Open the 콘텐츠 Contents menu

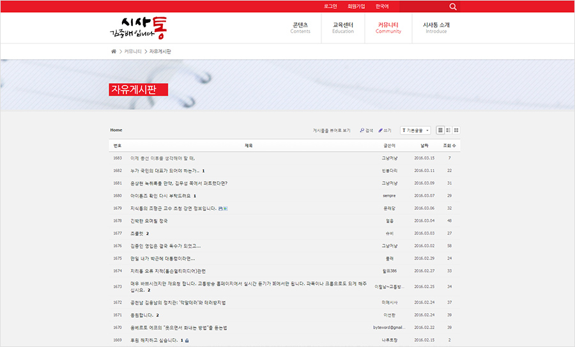click(x=300, y=27)
